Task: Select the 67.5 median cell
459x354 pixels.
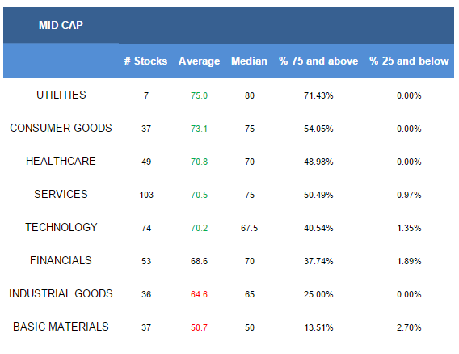Action: (250, 228)
